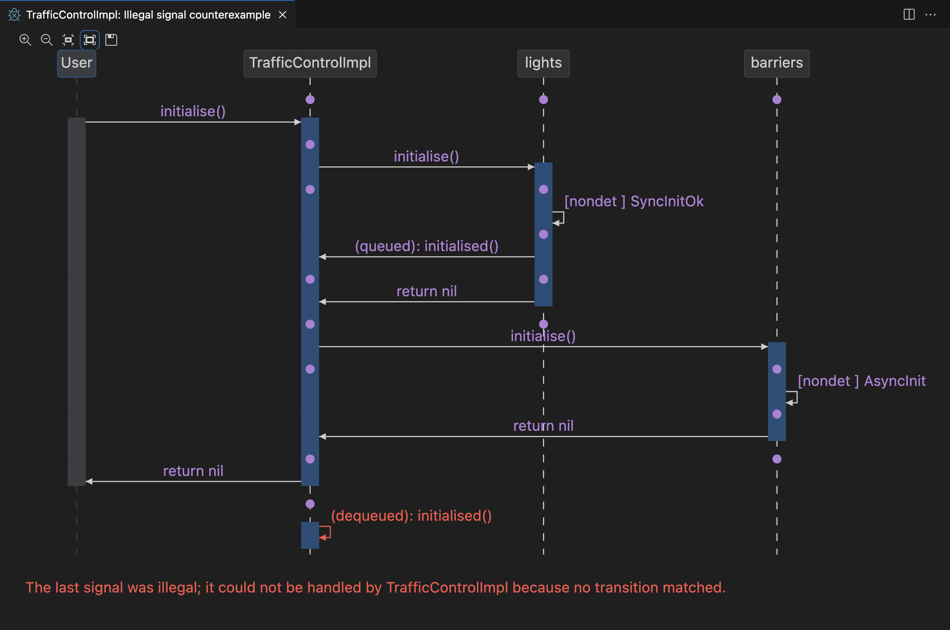Click the zoom out magnifier icon
The height and width of the screenshot is (630, 950).
[47, 40]
